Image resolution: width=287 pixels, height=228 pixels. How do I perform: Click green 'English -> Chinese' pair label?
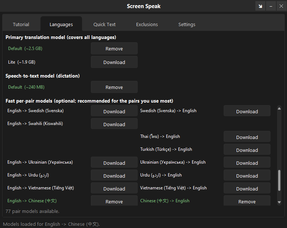(x=32, y=201)
